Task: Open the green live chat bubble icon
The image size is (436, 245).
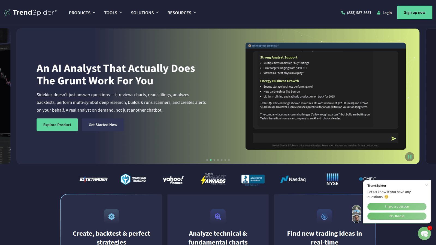Action: 424,234
